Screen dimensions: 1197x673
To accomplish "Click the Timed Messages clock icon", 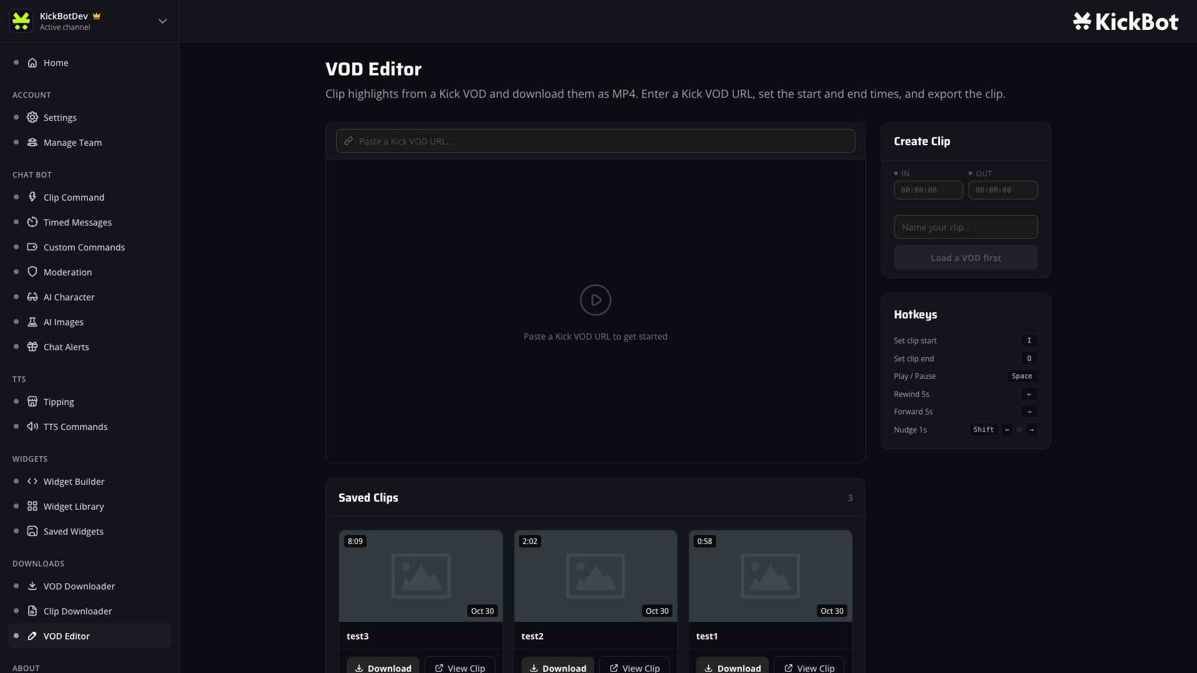I will 32,222.
